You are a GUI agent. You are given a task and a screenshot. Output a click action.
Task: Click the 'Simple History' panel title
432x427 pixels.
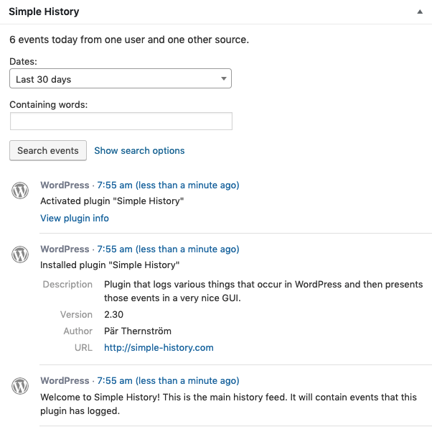click(44, 12)
